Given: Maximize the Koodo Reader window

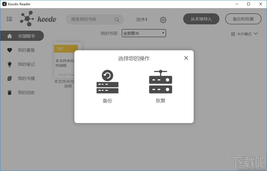Looking at the screenshot, I should click(249, 4).
